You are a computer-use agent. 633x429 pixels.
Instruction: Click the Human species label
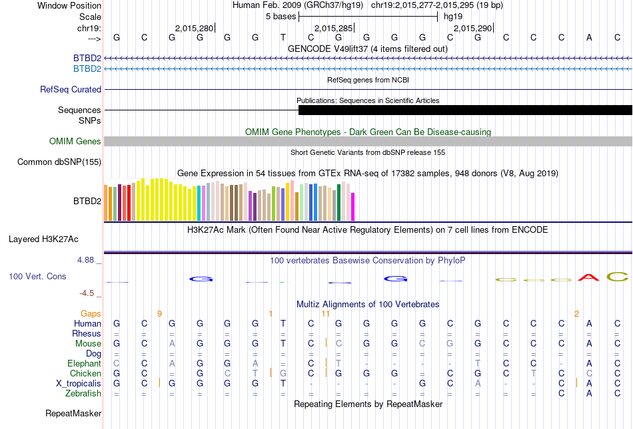point(87,323)
